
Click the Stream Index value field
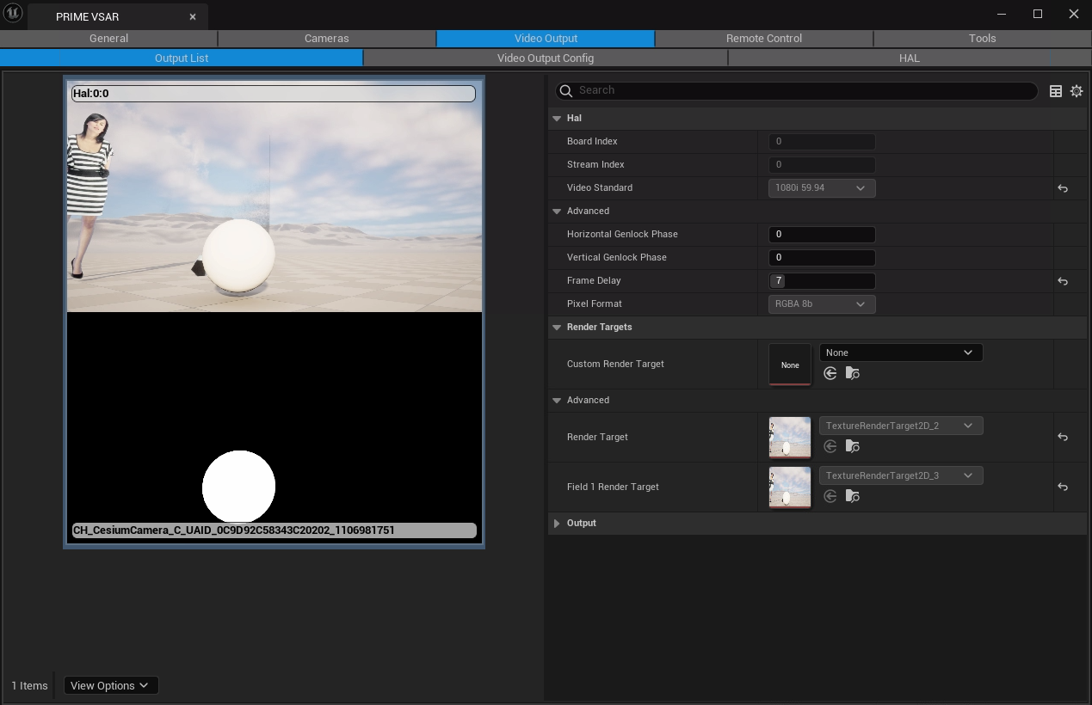click(822, 165)
